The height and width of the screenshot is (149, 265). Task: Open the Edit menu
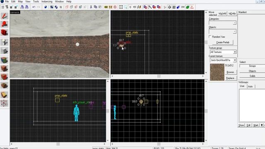pos(13,2)
